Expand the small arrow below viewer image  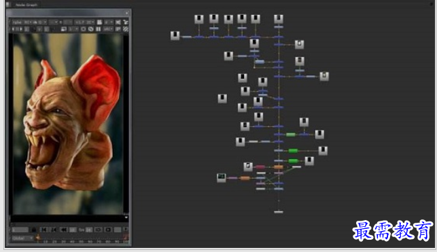[126, 217]
